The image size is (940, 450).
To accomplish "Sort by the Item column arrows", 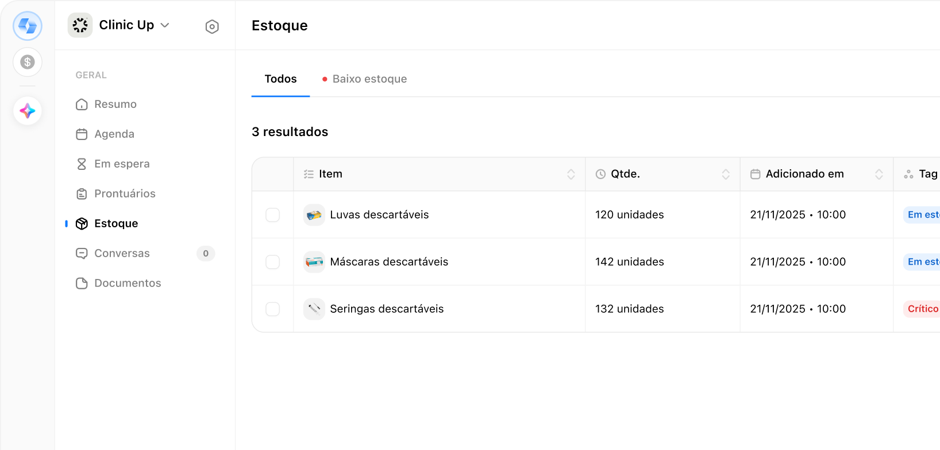I will [571, 174].
